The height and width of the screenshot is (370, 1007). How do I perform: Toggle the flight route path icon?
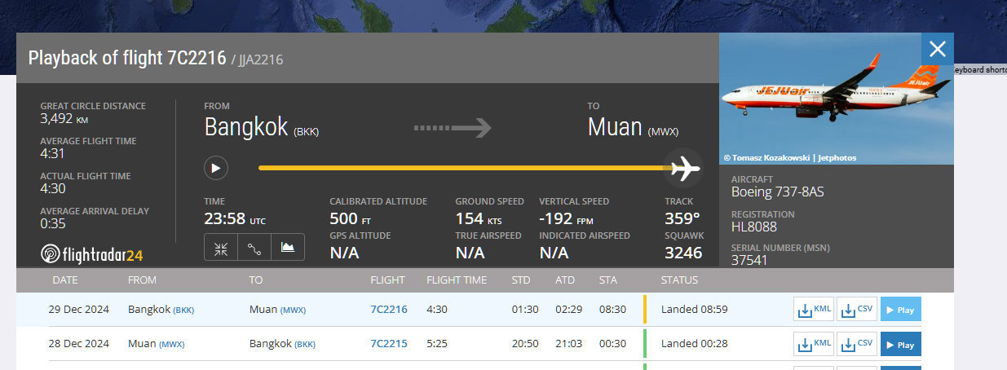point(254,248)
